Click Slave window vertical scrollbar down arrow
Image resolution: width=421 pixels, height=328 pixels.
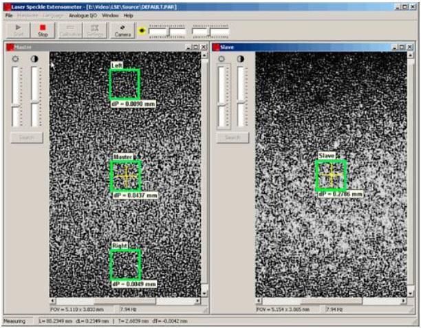tap(410, 294)
